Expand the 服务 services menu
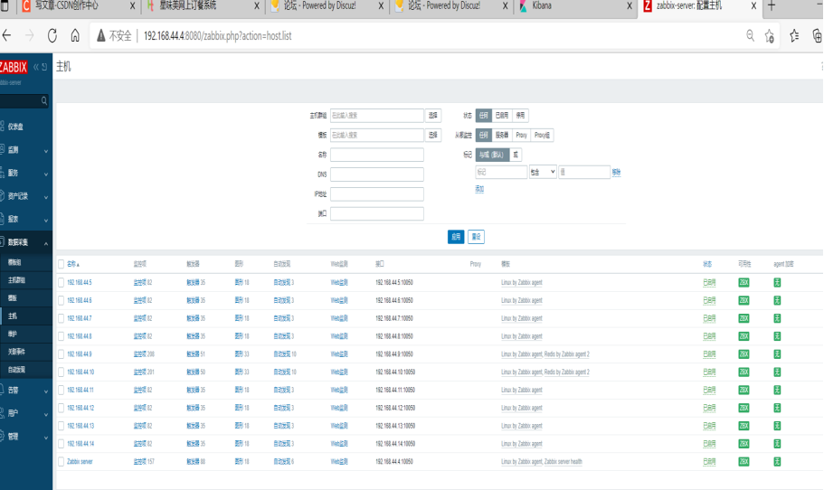Viewport: 824px width, 490px height. pos(25,174)
